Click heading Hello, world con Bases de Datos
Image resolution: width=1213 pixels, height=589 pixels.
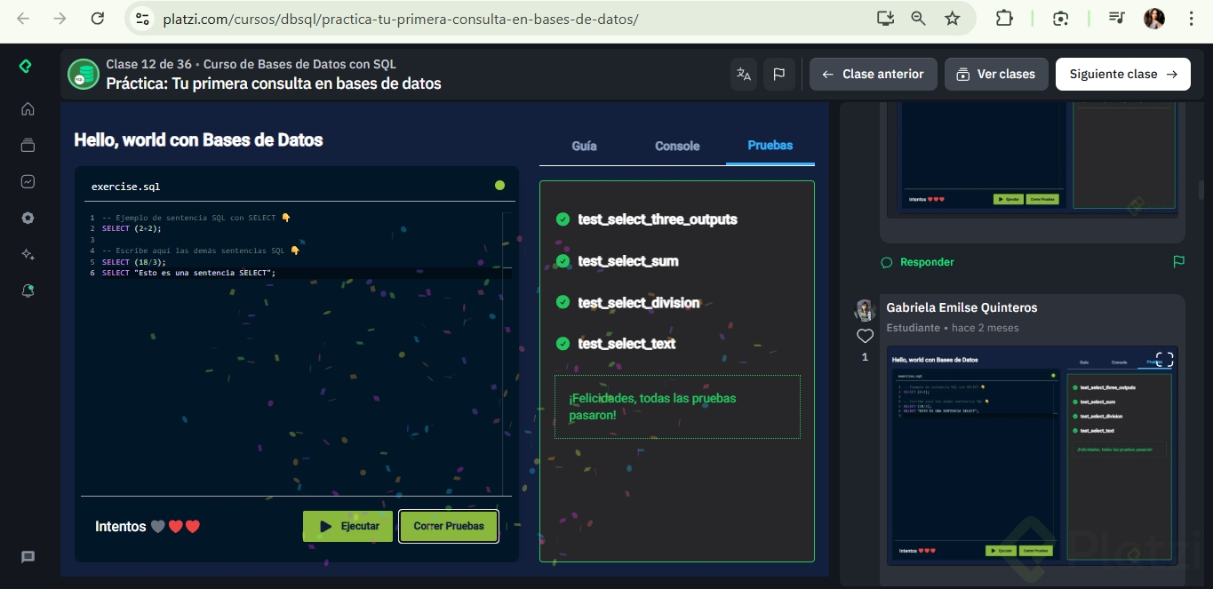pos(198,139)
